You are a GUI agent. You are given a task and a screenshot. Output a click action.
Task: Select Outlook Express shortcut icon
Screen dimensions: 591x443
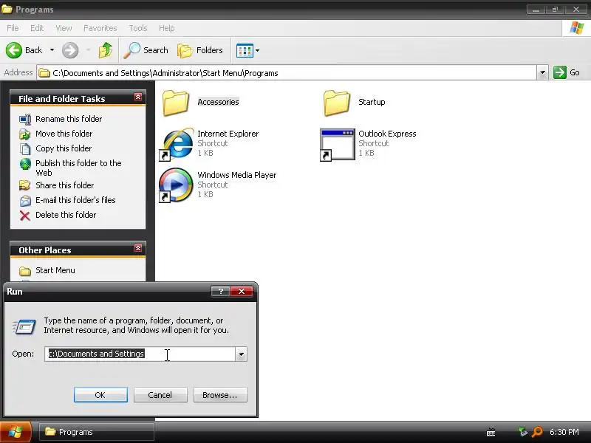338,144
